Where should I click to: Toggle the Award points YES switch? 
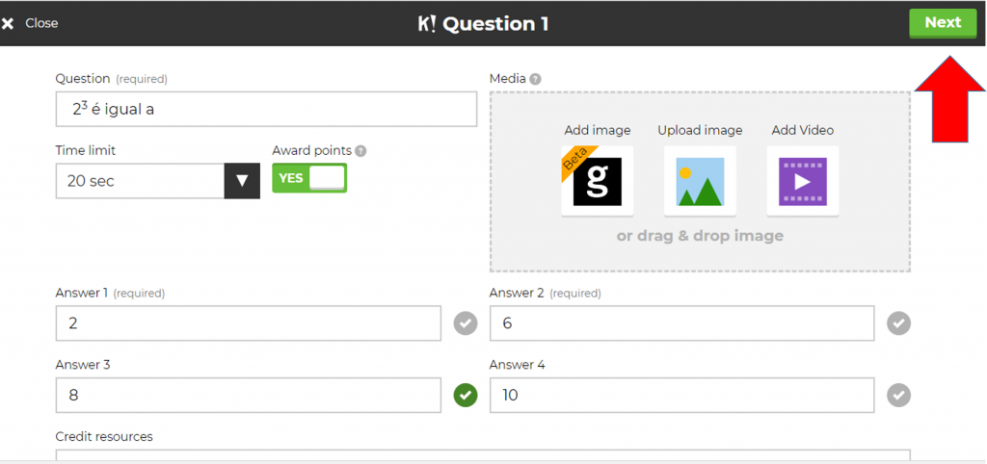click(x=309, y=178)
